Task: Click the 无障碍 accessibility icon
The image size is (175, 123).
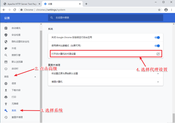Action: point(6,104)
